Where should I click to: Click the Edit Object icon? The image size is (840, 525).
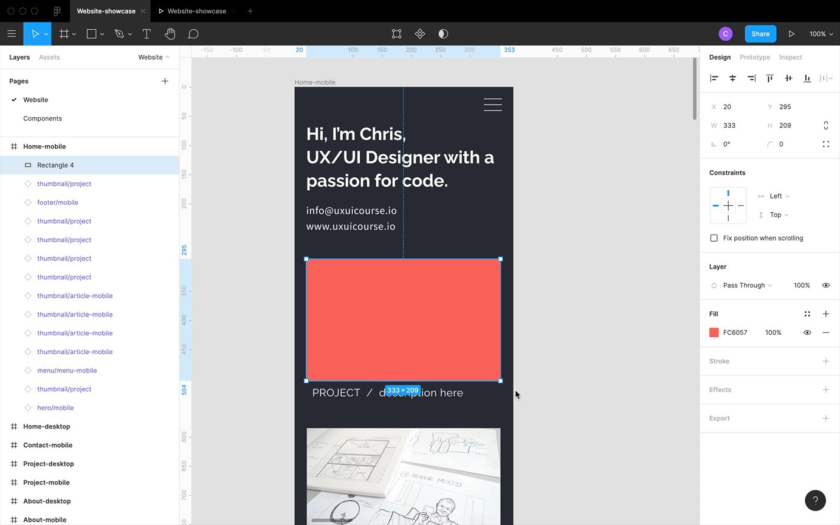pyautogui.click(x=396, y=34)
